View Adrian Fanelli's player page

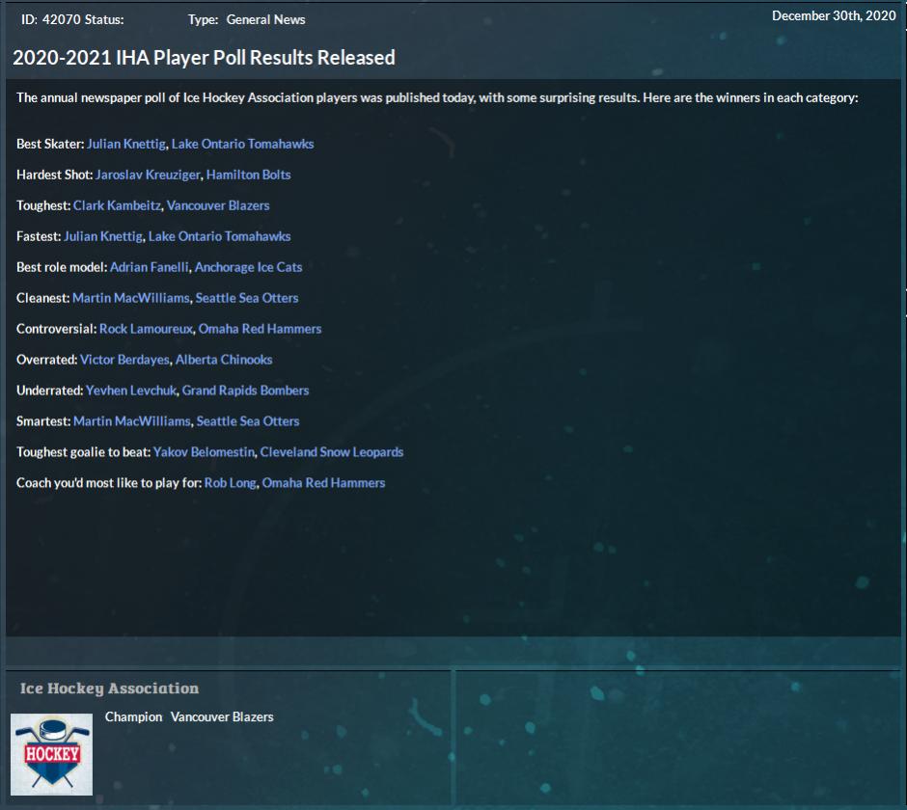tap(149, 267)
